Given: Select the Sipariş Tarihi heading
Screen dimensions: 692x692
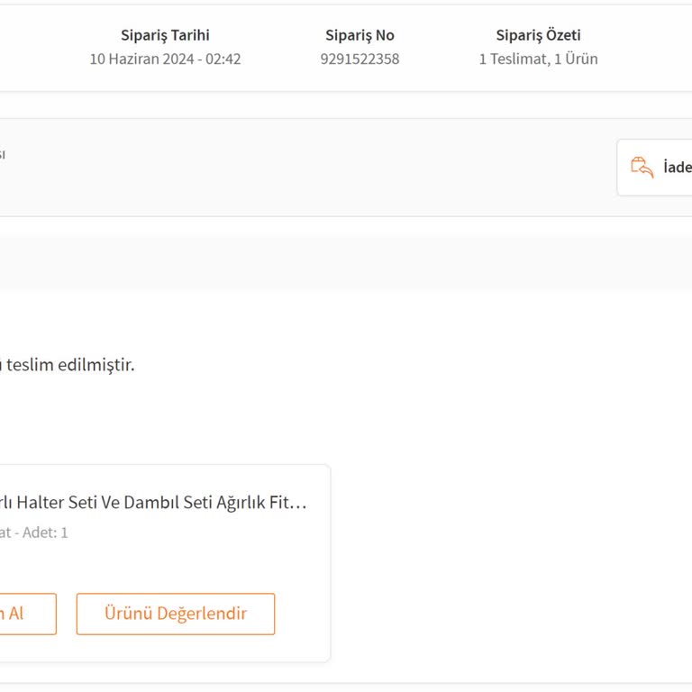Looking at the screenshot, I should (x=165, y=36).
